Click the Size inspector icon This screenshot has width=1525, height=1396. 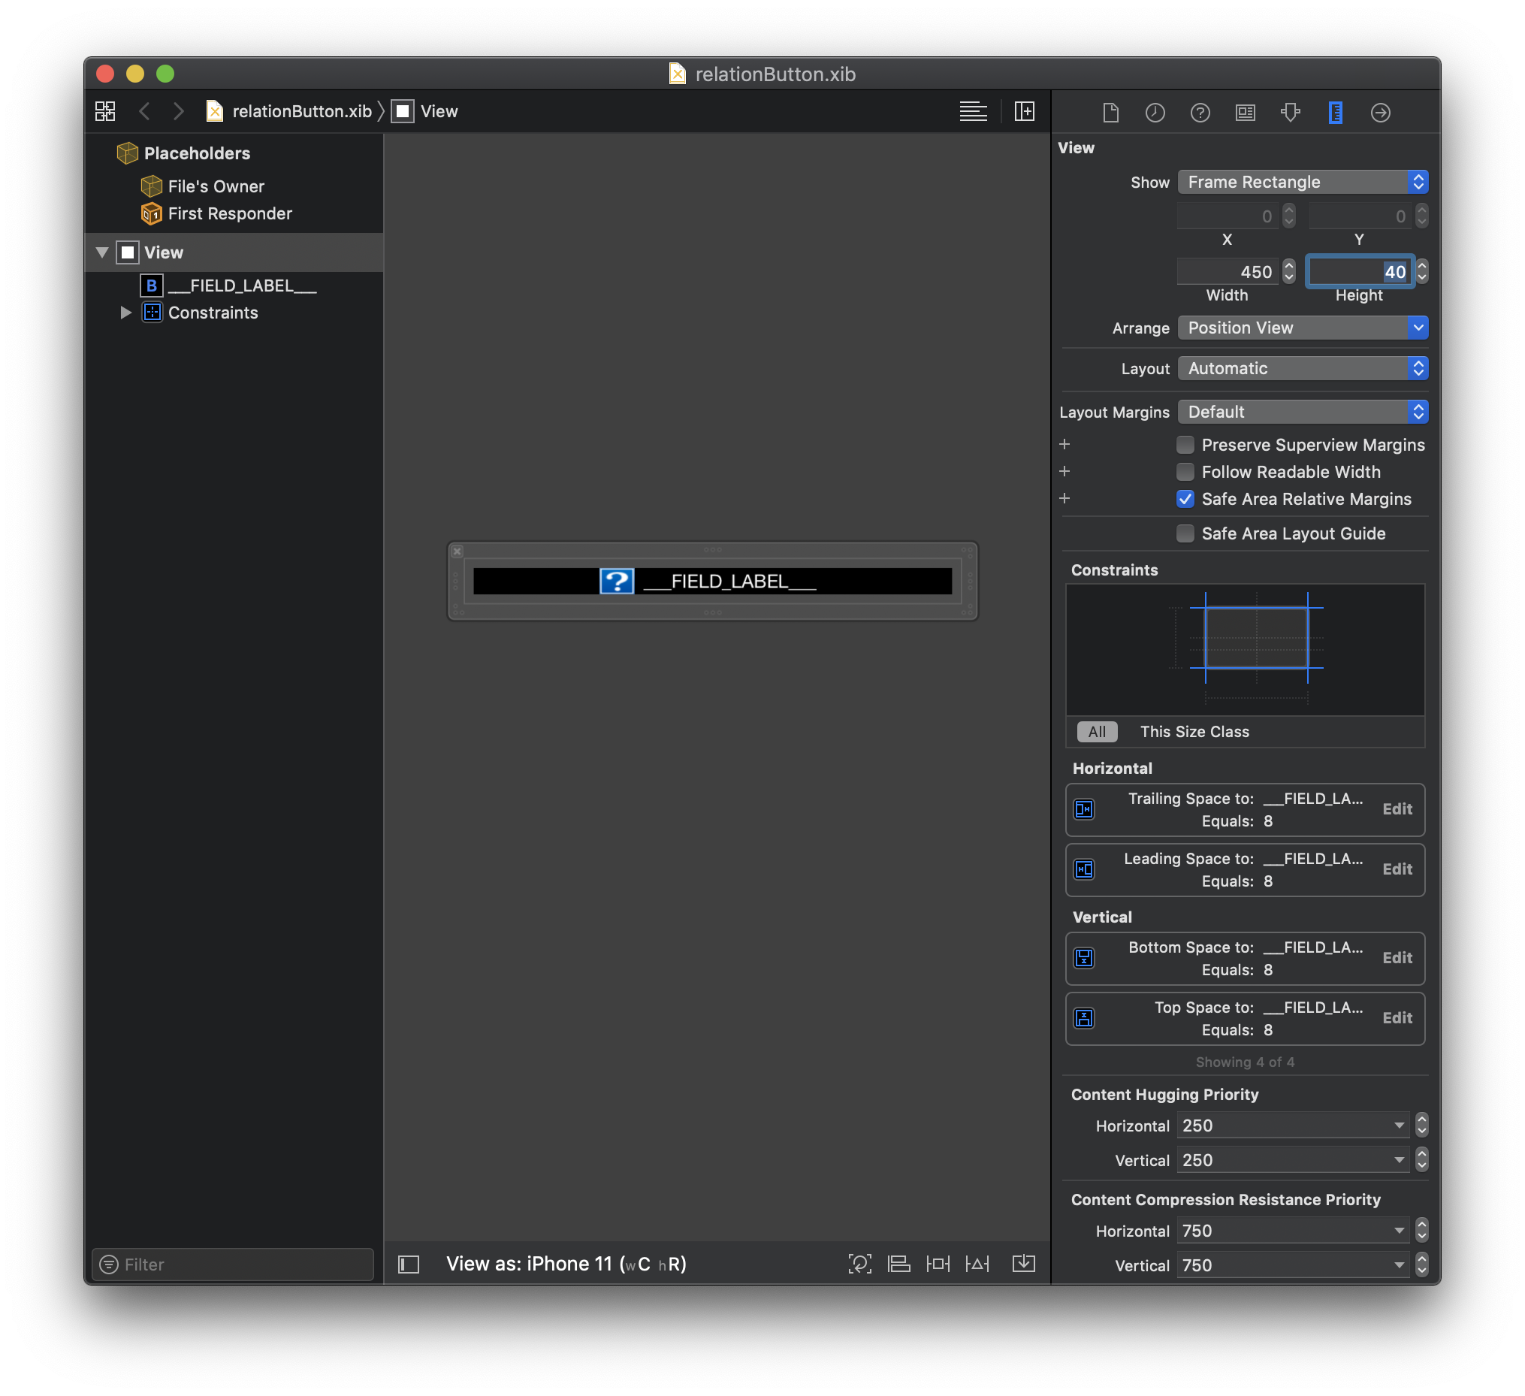1333,111
